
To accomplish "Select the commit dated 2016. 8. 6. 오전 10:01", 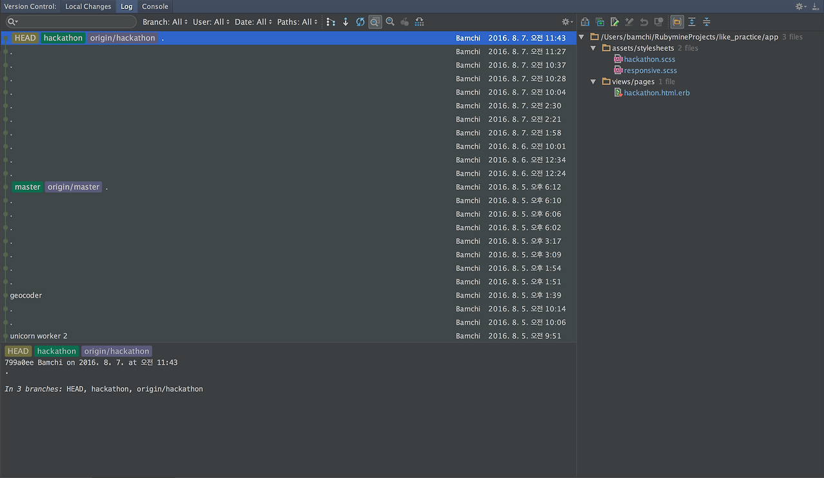I will pyautogui.click(x=288, y=146).
